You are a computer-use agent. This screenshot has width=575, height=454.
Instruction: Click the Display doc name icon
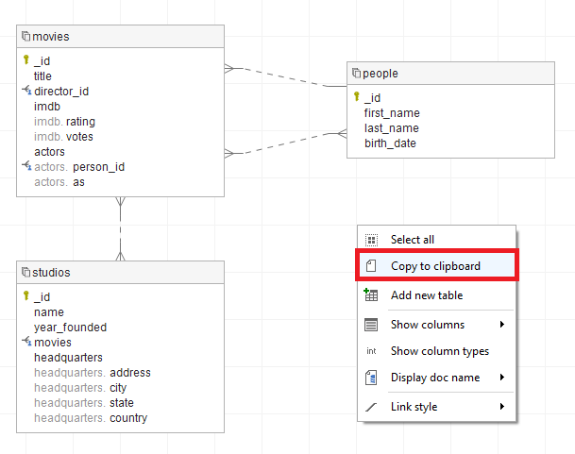tap(371, 378)
